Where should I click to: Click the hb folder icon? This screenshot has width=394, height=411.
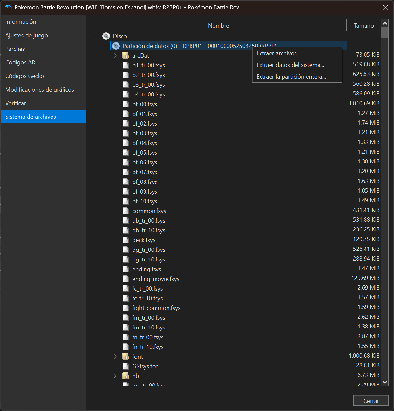coord(125,376)
